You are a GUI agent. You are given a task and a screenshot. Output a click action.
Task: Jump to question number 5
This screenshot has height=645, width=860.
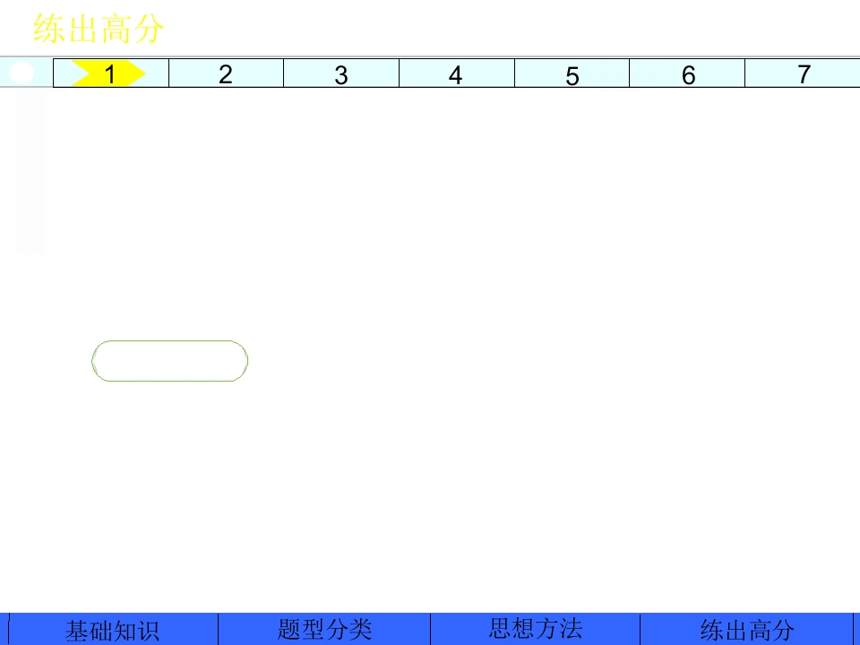(x=572, y=73)
